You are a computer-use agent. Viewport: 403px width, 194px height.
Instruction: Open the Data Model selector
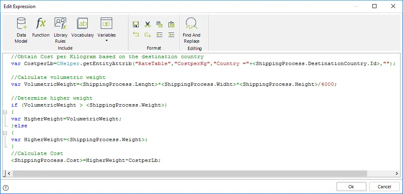pyautogui.click(x=21, y=30)
